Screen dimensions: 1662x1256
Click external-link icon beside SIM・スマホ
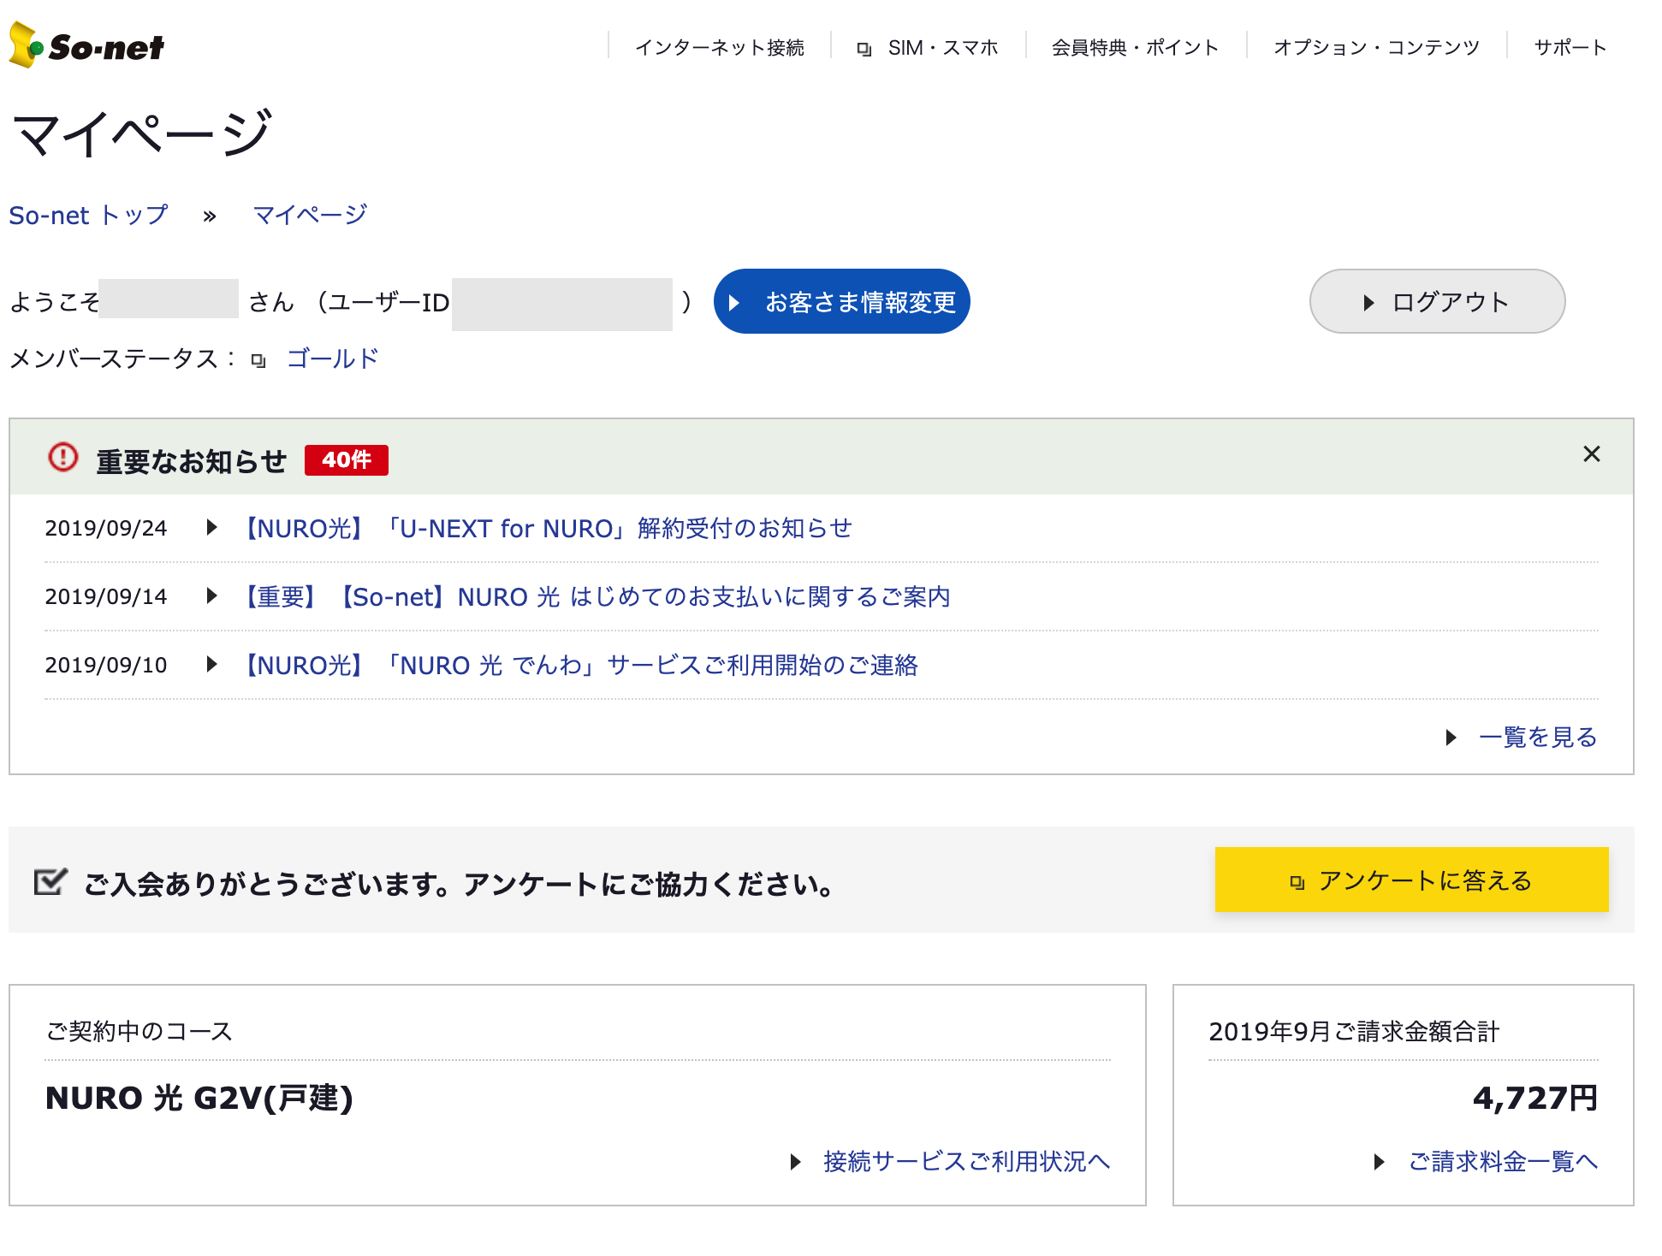864,49
